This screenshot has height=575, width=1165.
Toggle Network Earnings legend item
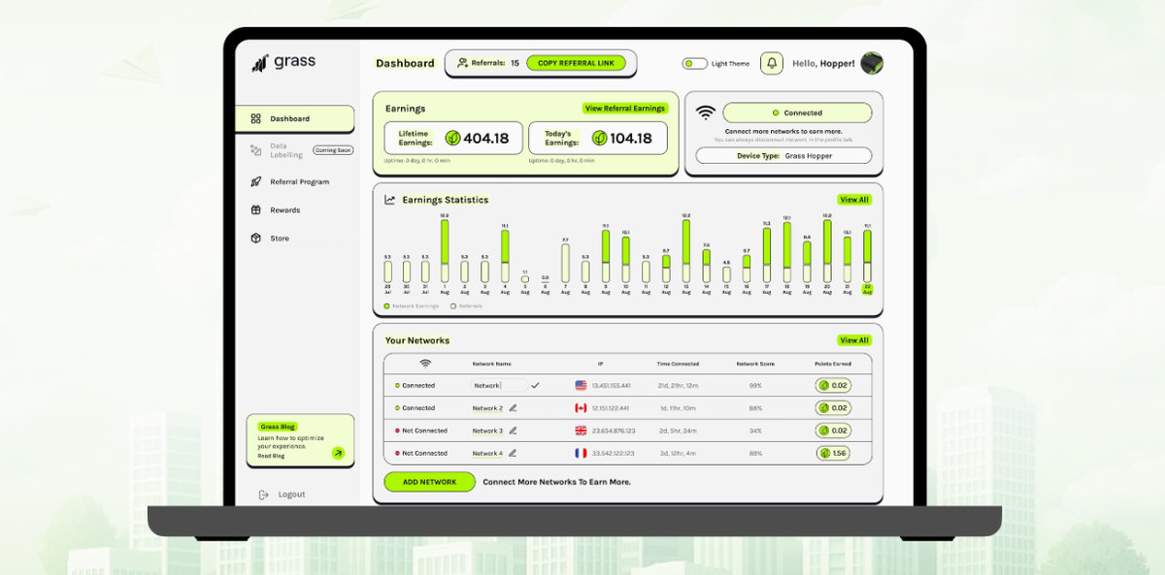pyautogui.click(x=412, y=305)
